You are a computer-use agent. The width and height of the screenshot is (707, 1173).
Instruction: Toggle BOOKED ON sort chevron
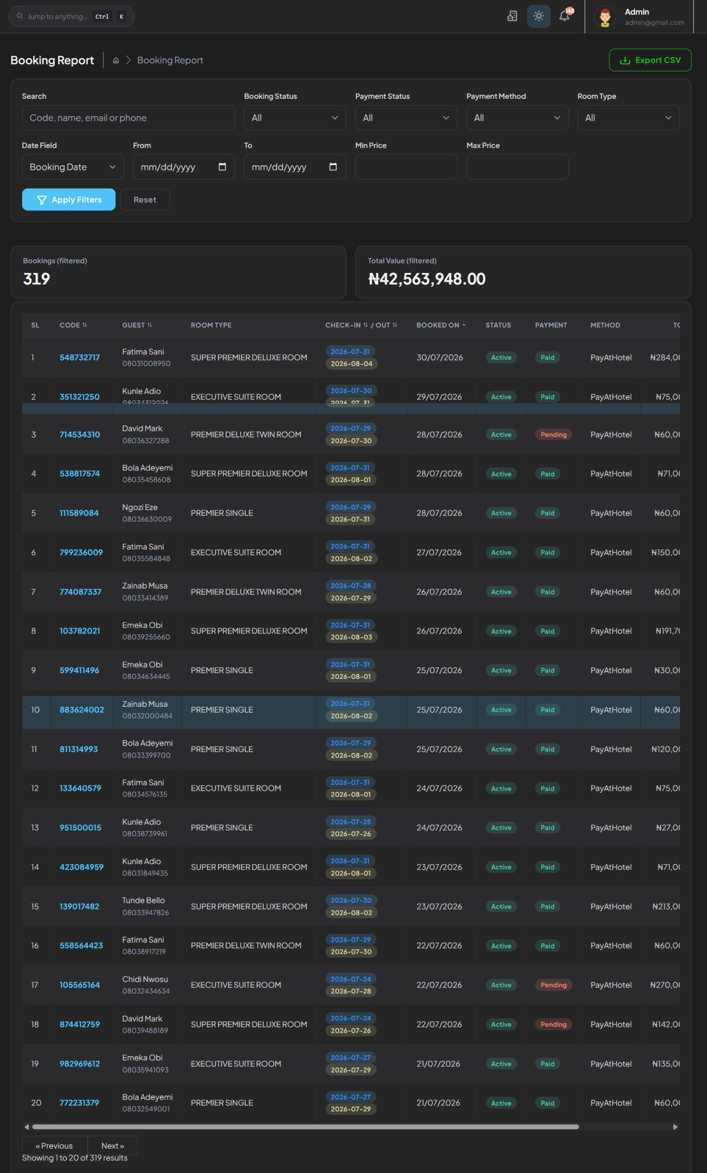point(464,325)
